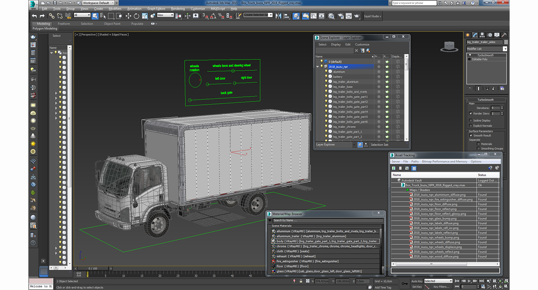Open Select by Name tool

103,16
